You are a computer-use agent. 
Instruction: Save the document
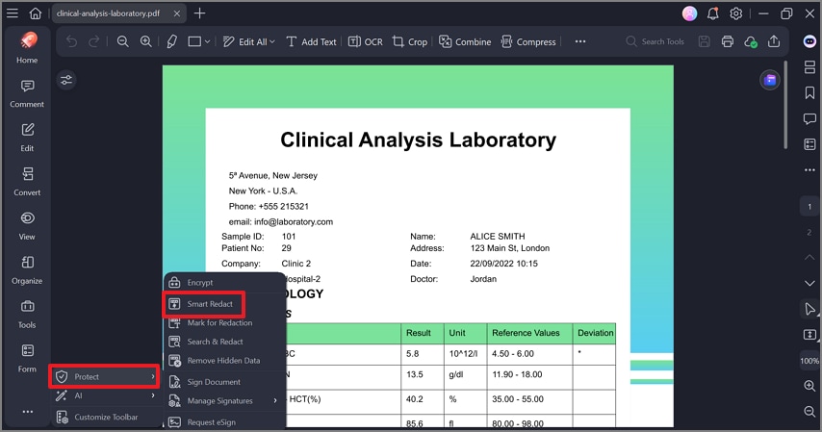tap(704, 42)
